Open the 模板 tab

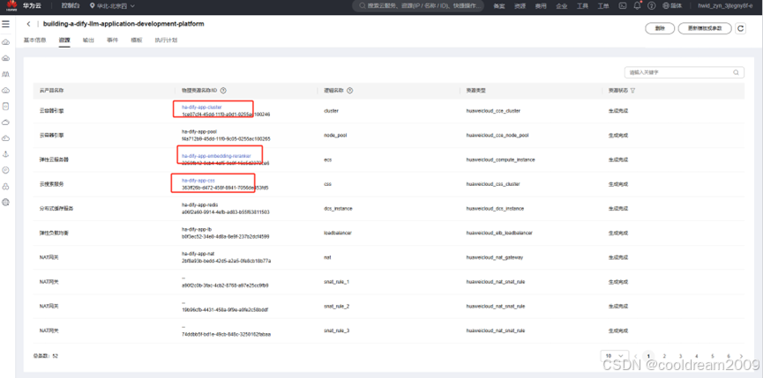137,40
